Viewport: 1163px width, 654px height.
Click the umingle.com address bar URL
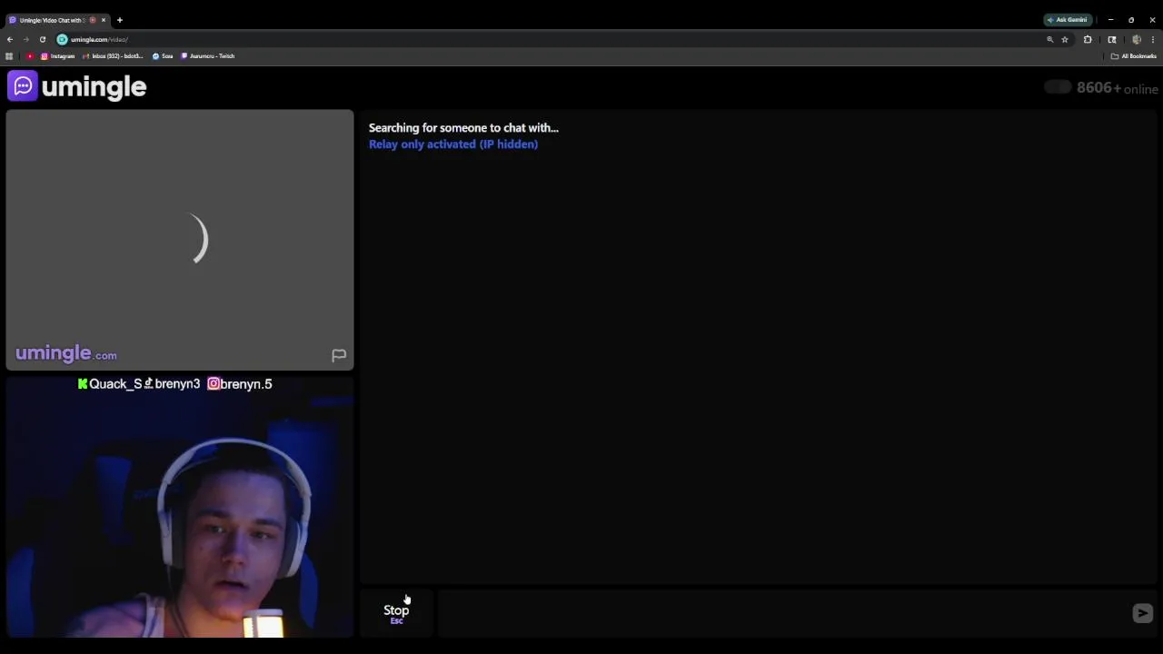tap(99, 39)
